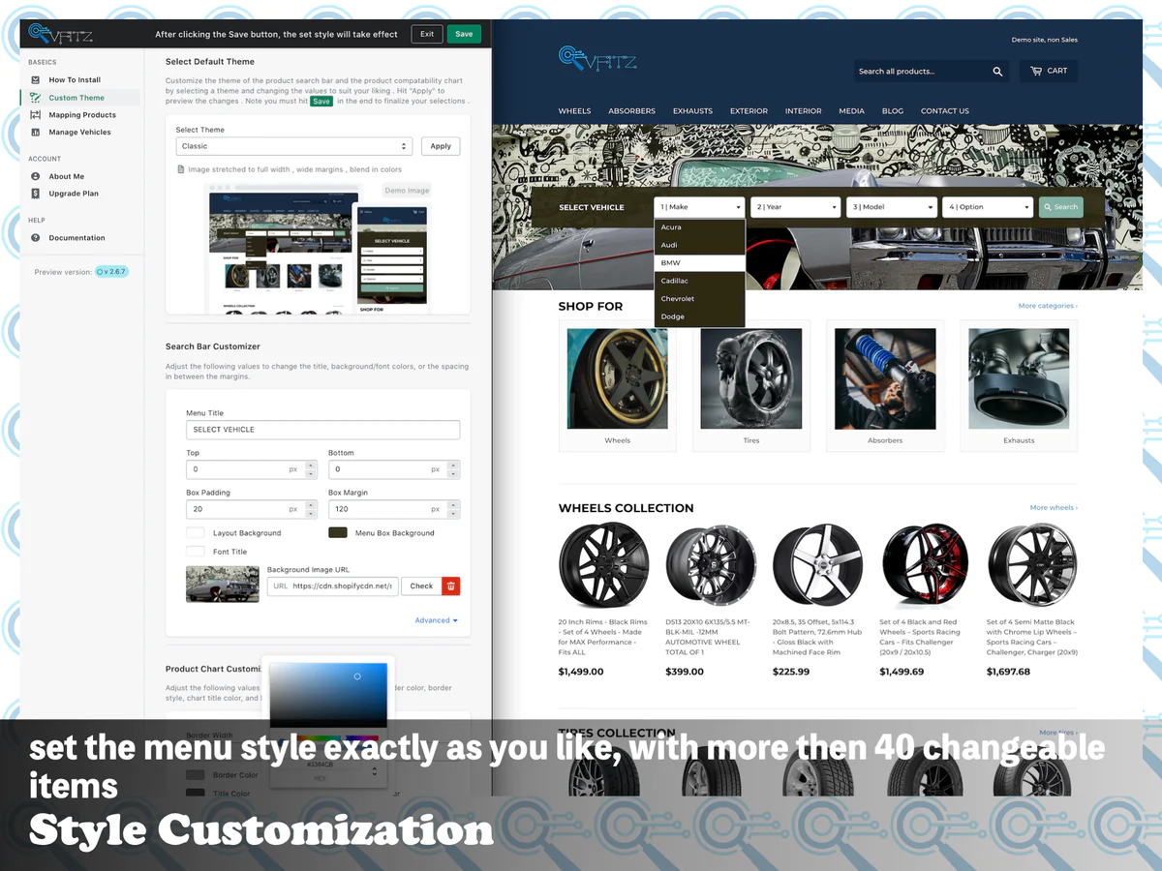
Task: Expand the Advanced settings section
Action: pos(436,620)
